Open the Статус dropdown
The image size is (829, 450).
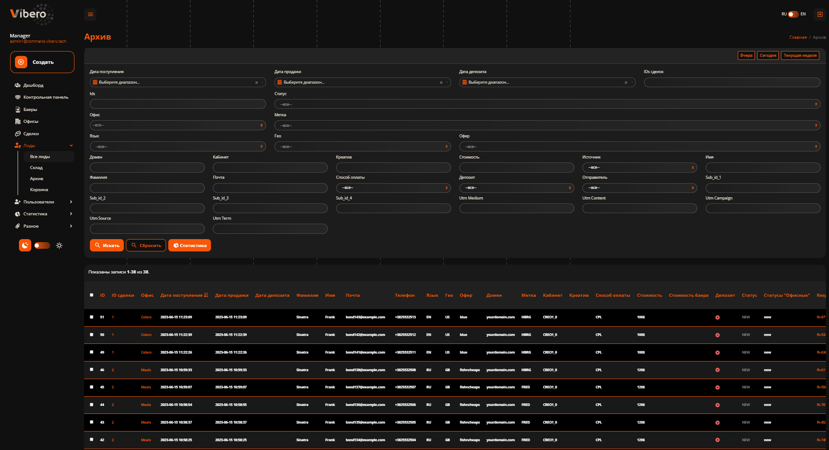coord(547,104)
